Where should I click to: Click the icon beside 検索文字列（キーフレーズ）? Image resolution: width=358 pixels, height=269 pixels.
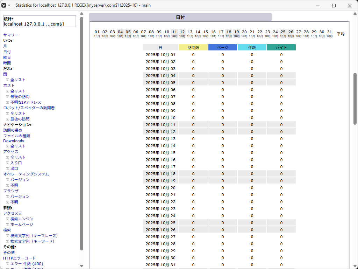click(x=7, y=236)
